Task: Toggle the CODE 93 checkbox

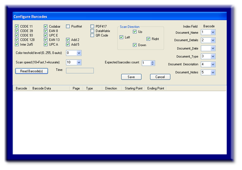Action: click(x=17, y=35)
